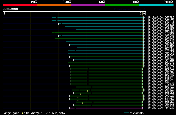
Task: Click the cyan arrowhead on the UniRef100_Q9STN5 row
Action: [x=144, y=27]
